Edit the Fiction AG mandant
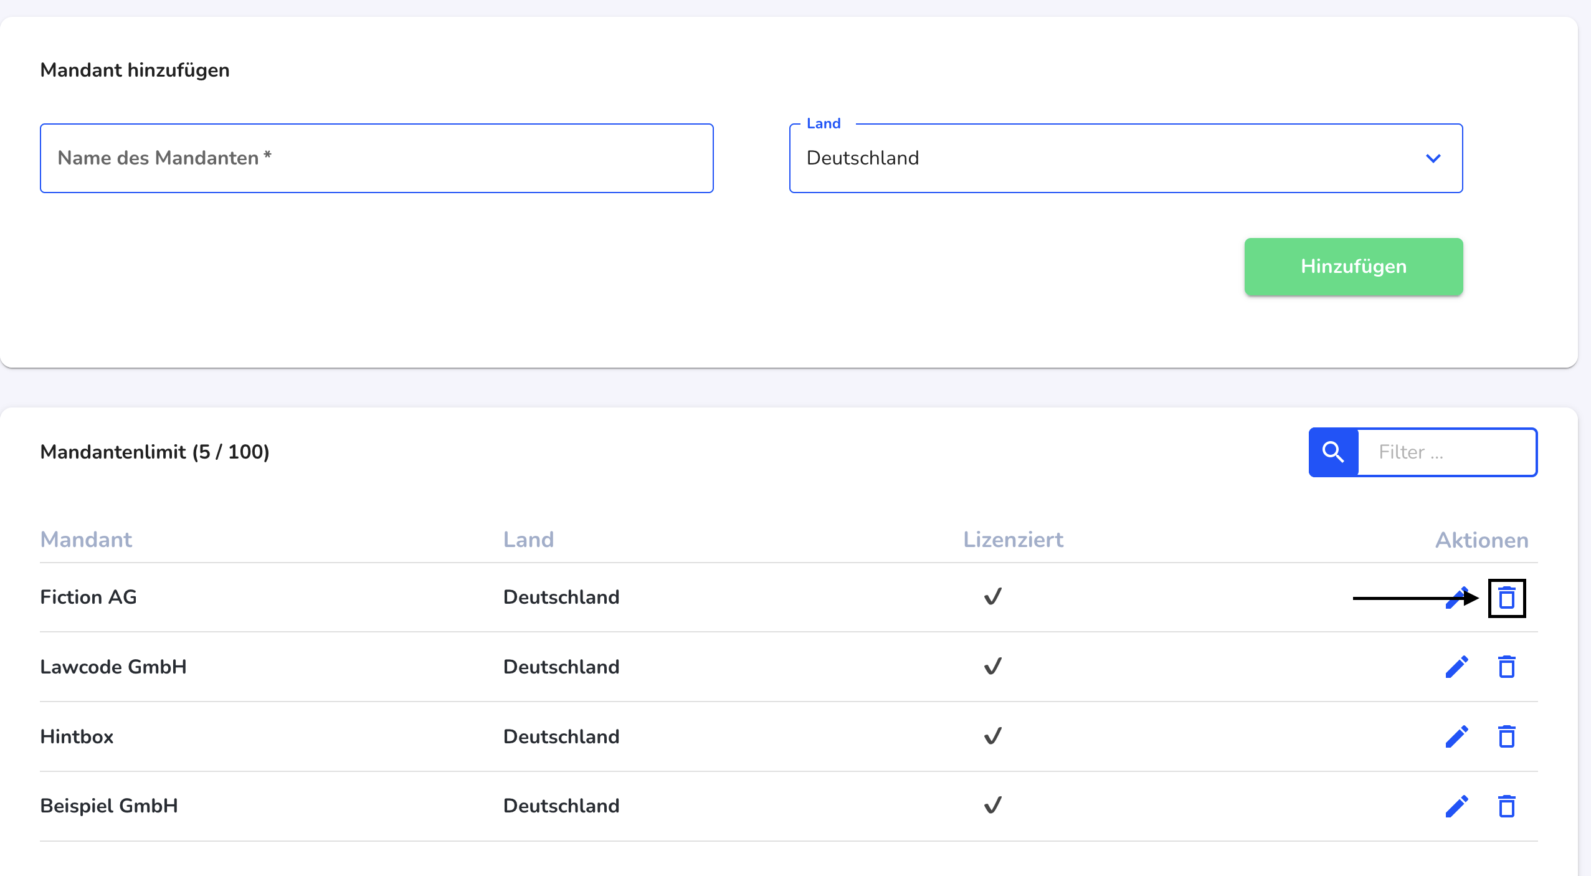 (x=1457, y=597)
